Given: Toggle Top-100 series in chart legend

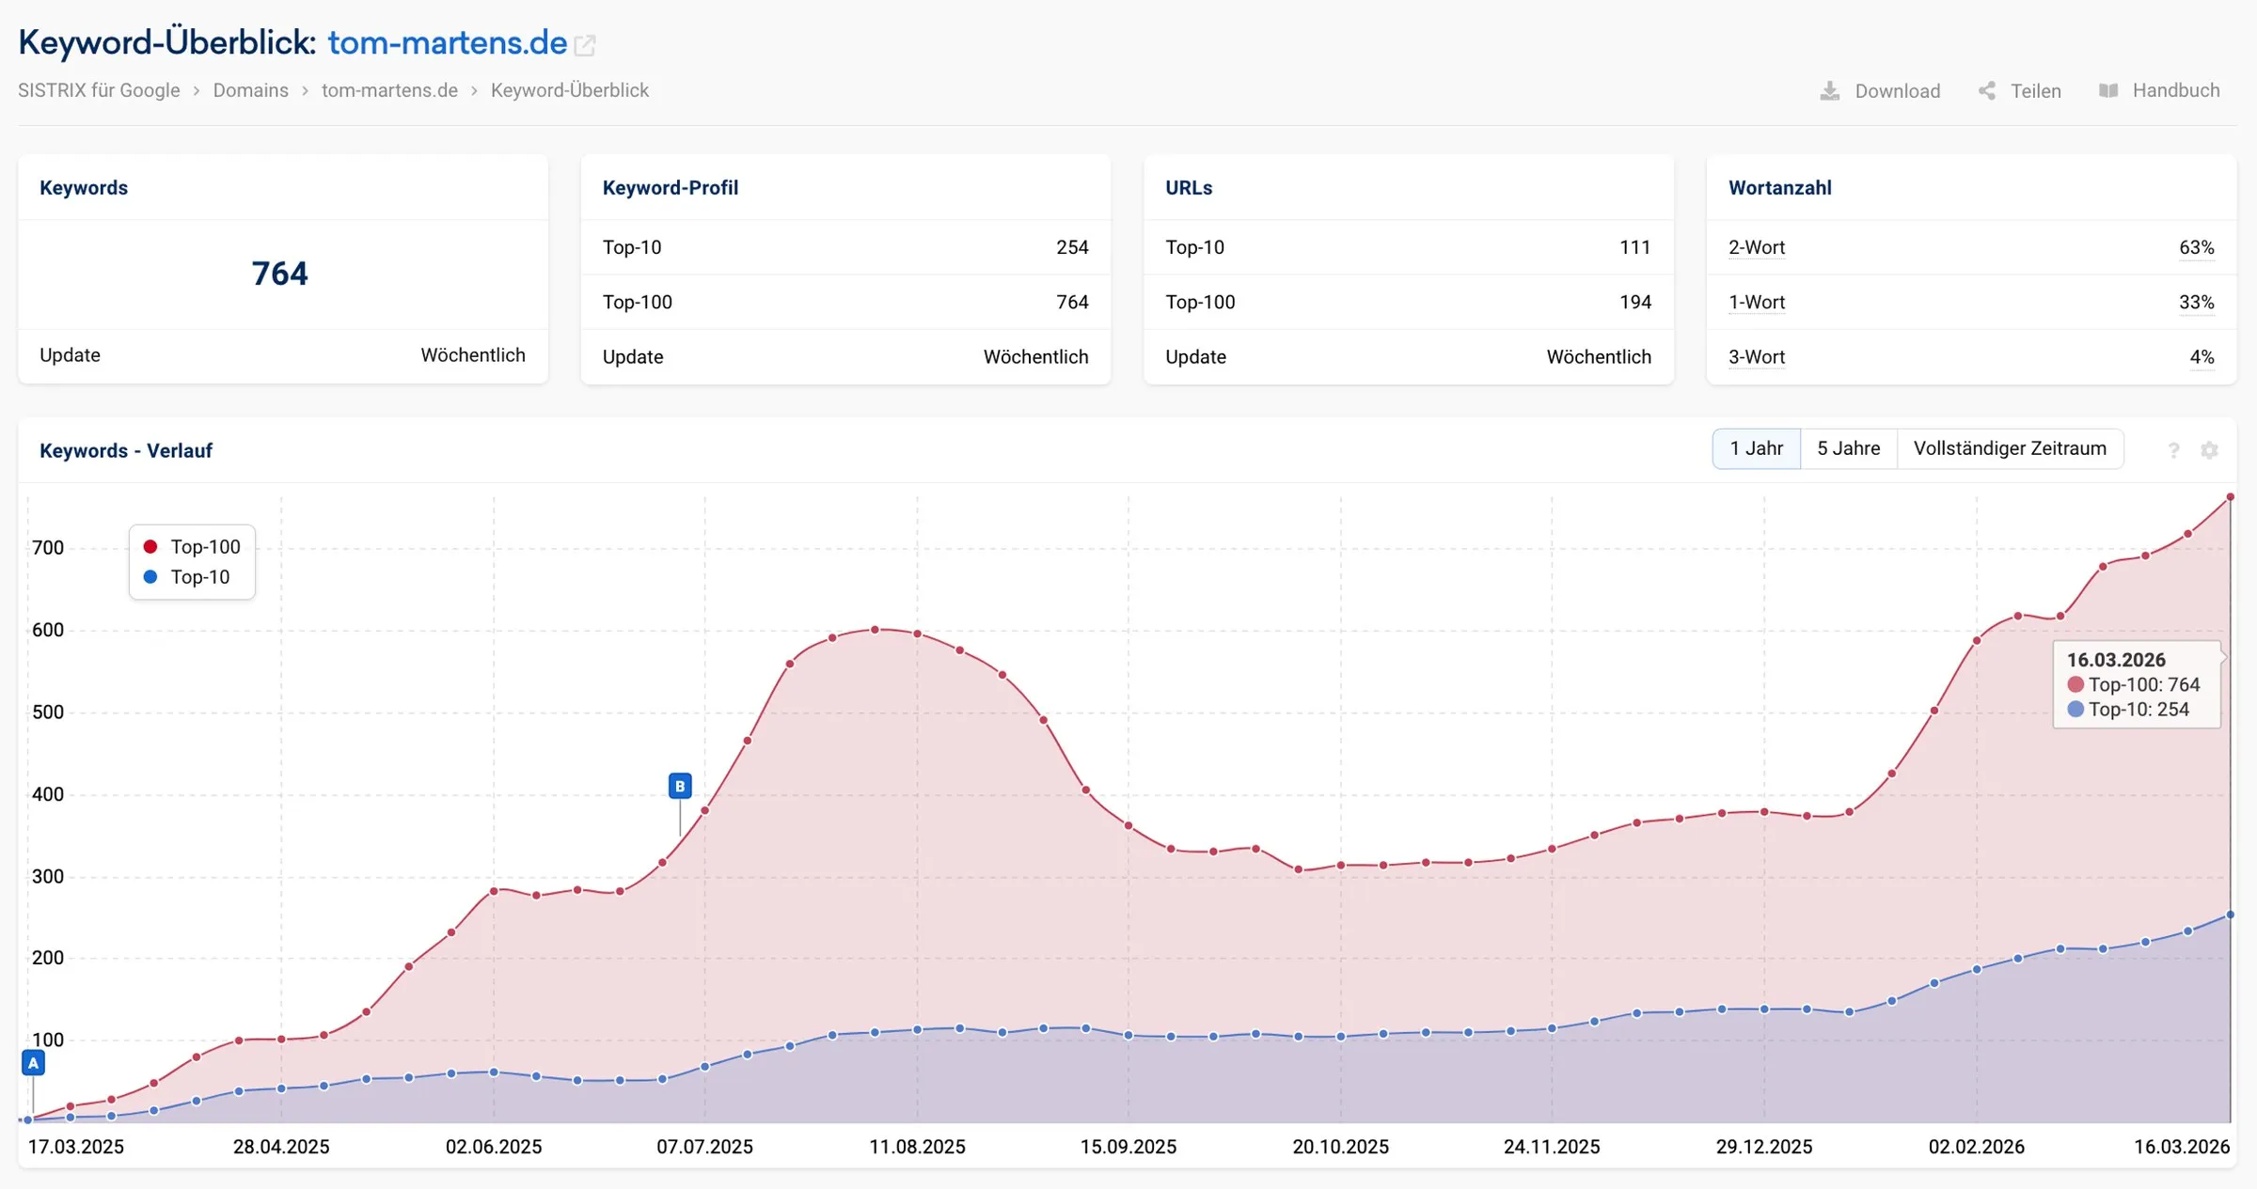Looking at the screenshot, I should tap(193, 547).
